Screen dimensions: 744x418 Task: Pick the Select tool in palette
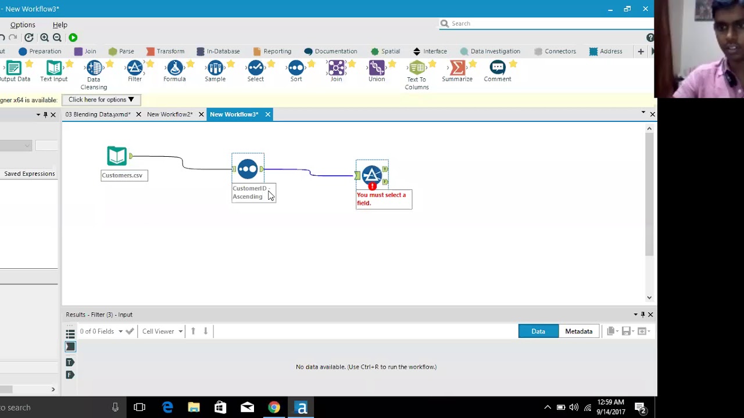tap(255, 71)
